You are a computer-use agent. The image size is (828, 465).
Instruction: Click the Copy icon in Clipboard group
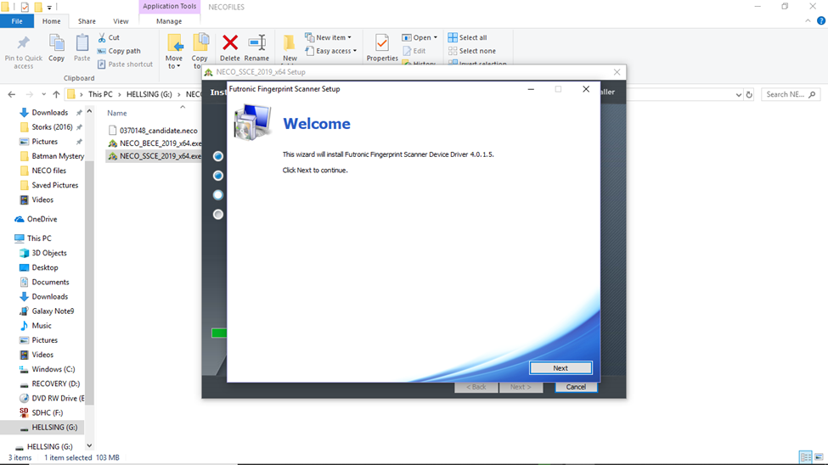[x=57, y=43]
